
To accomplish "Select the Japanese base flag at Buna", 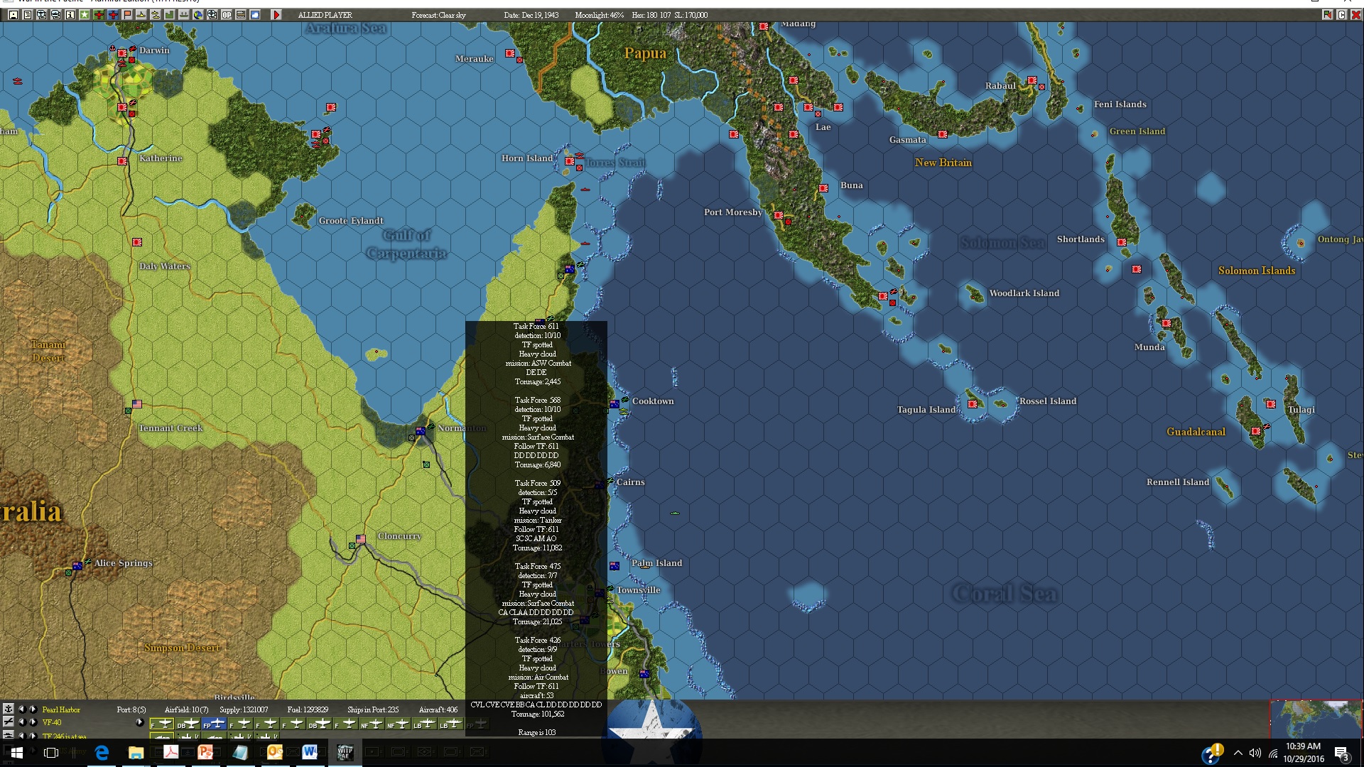I will [x=823, y=188].
